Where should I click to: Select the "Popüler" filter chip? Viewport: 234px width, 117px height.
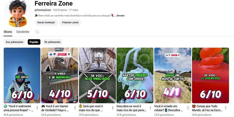[34, 42]
